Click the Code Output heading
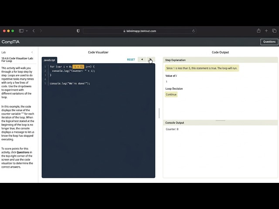Image resolution: width=279 pixels, height=209 pixels. coord(220,52)
